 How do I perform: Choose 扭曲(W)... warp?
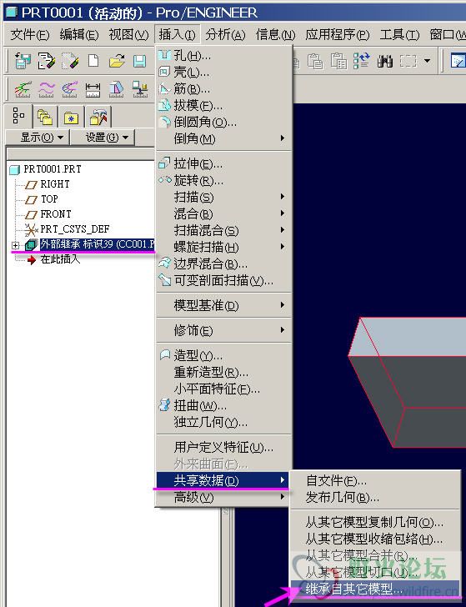tap(223, 406)
